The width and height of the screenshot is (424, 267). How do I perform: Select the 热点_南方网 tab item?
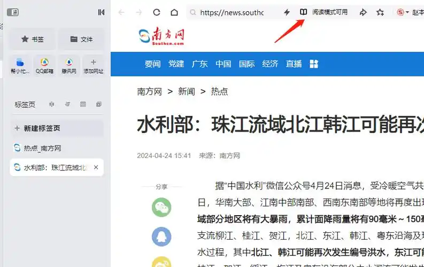pyautogui.click(x=57, y=148)
